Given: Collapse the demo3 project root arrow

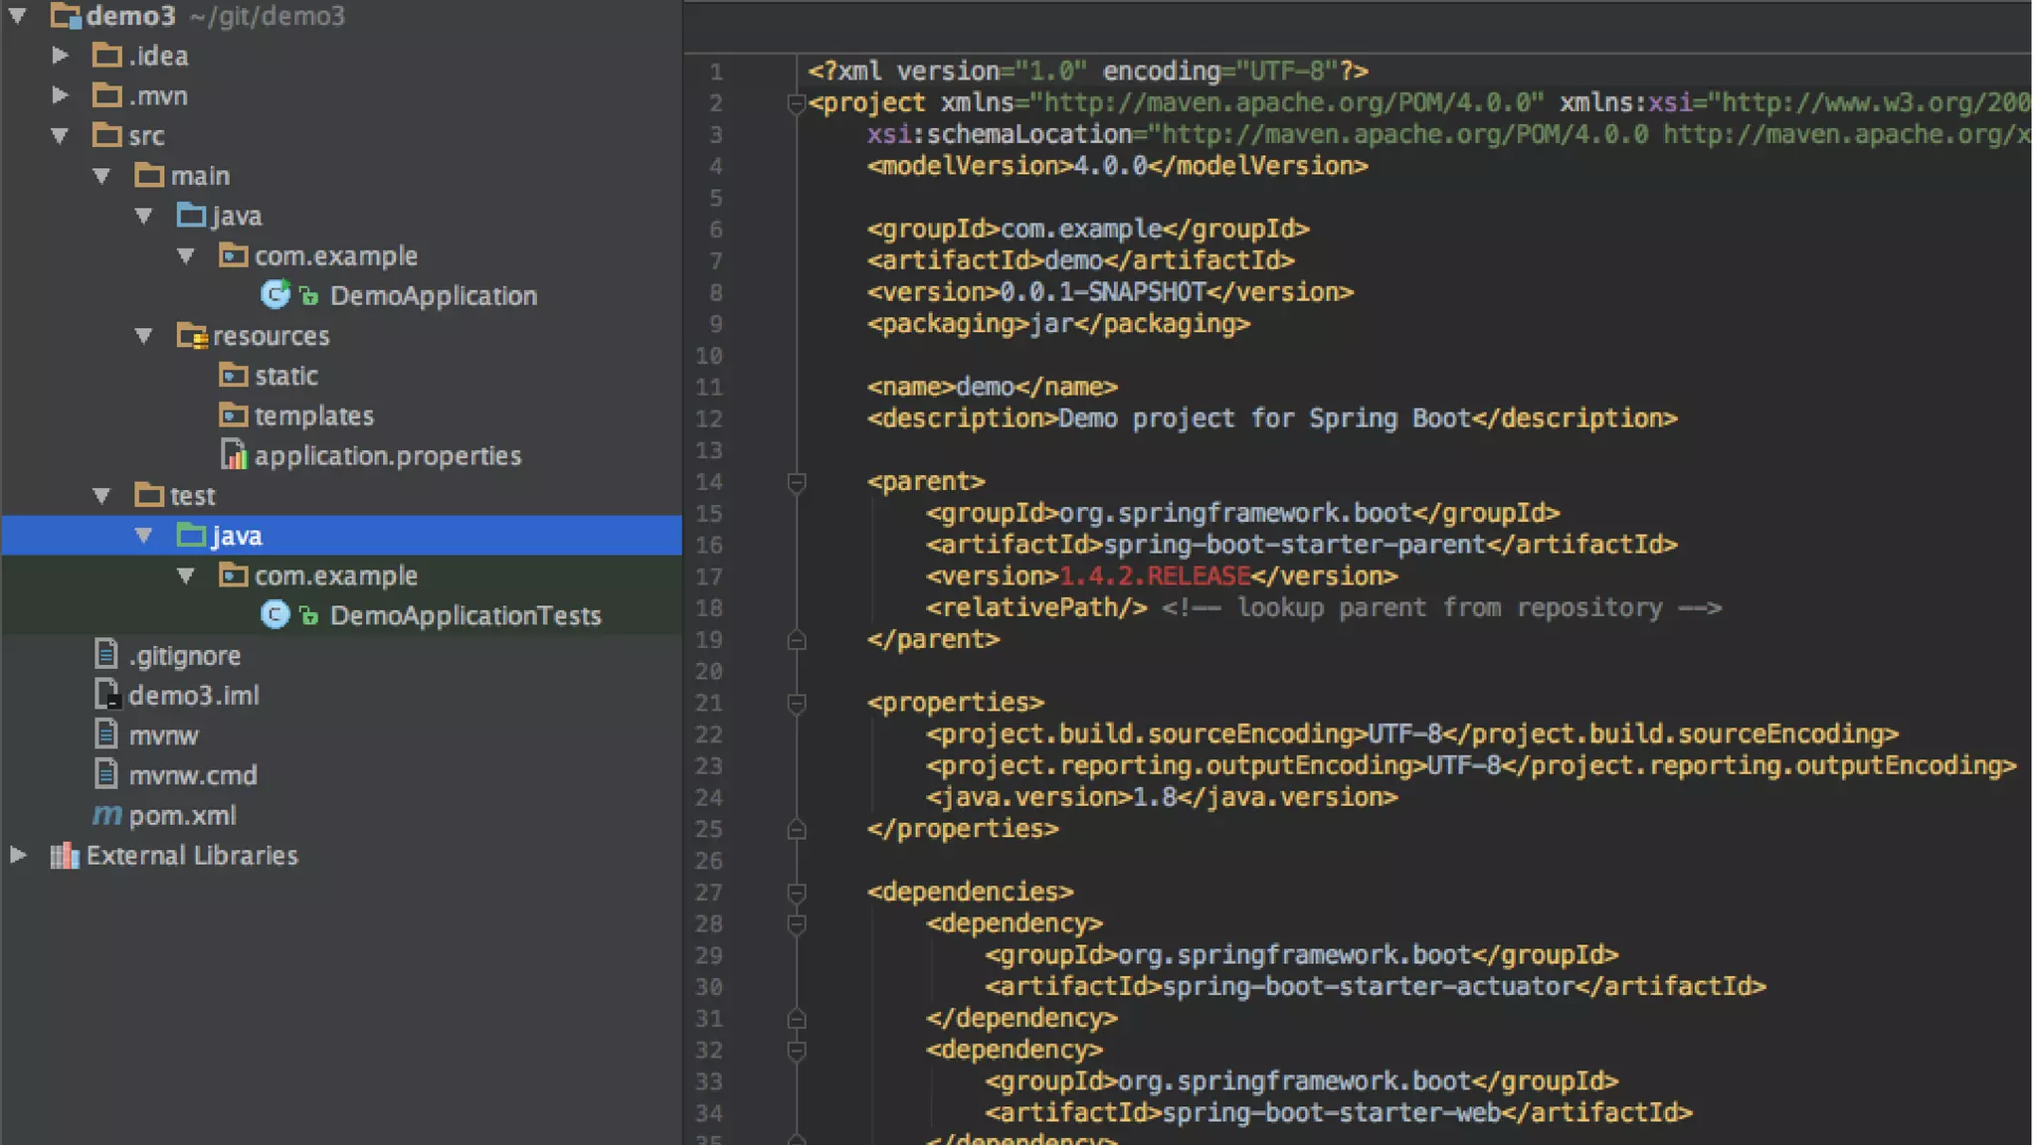Looking at the screenshot, I should 18,16.
